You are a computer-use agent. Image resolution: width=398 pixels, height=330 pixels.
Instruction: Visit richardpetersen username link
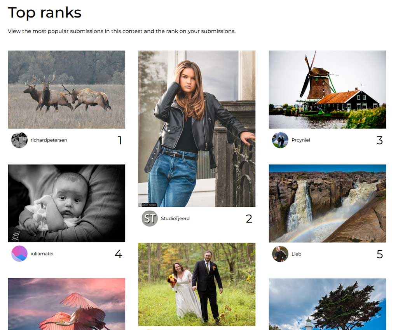coord(49,140)
